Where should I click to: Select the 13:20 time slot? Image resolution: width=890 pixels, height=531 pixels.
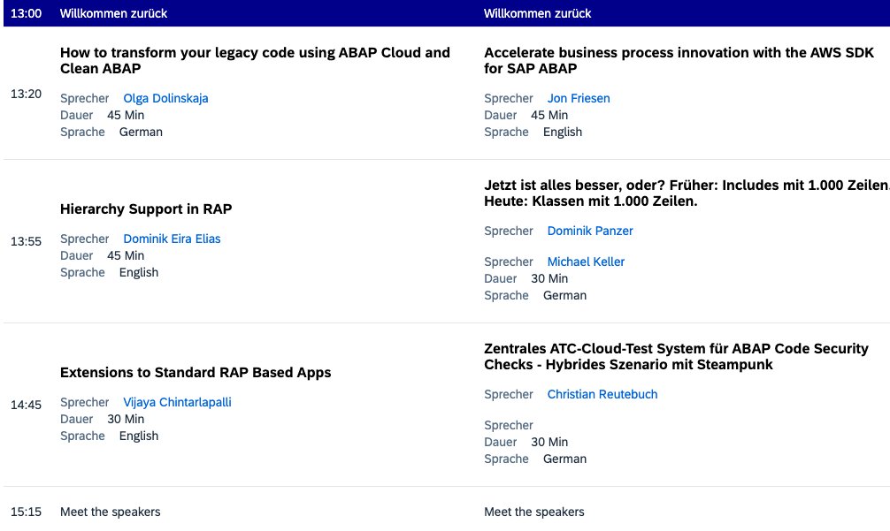click(27, 94)
